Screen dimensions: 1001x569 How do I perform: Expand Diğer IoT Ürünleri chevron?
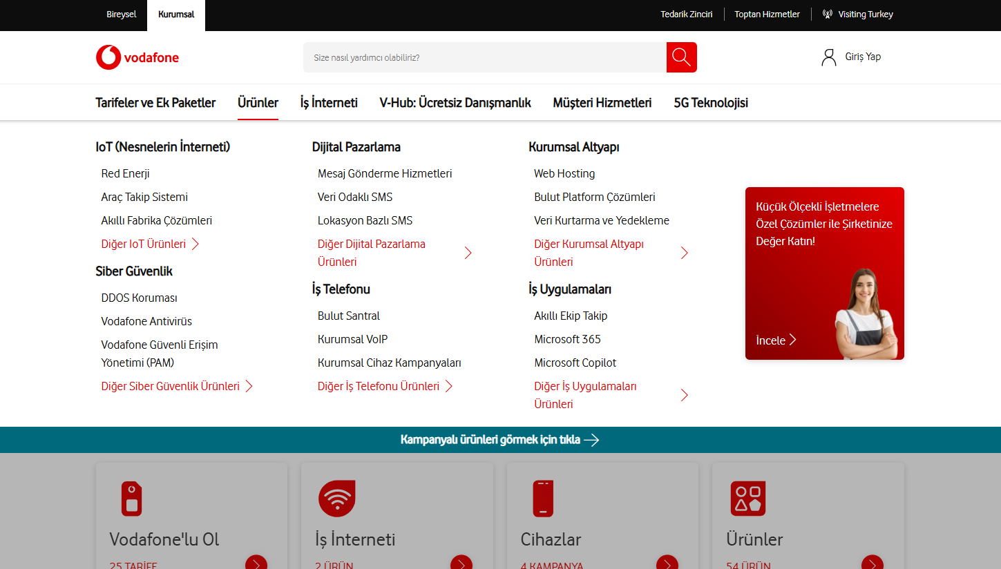click(196, 244)
